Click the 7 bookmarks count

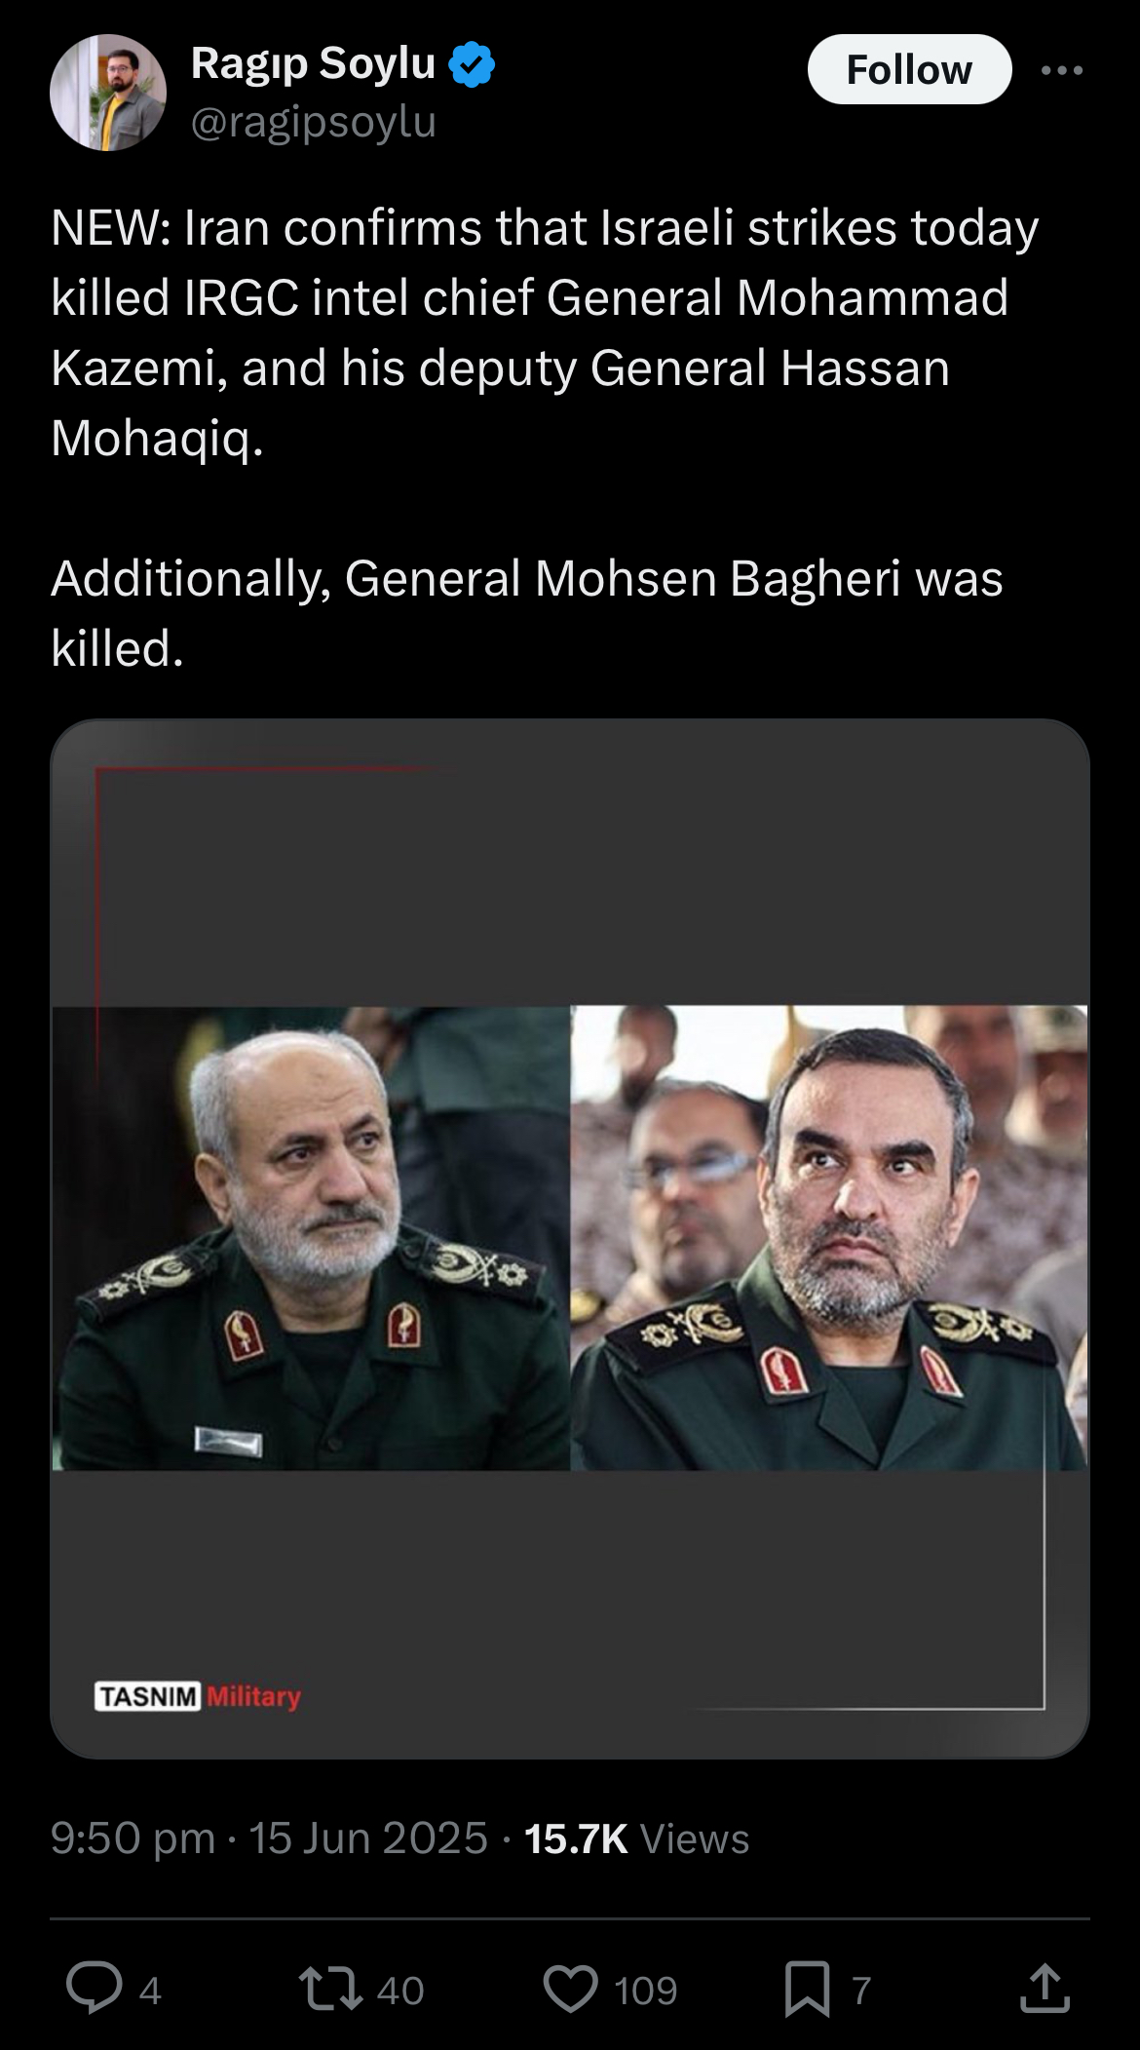[x=860, y=1990]
